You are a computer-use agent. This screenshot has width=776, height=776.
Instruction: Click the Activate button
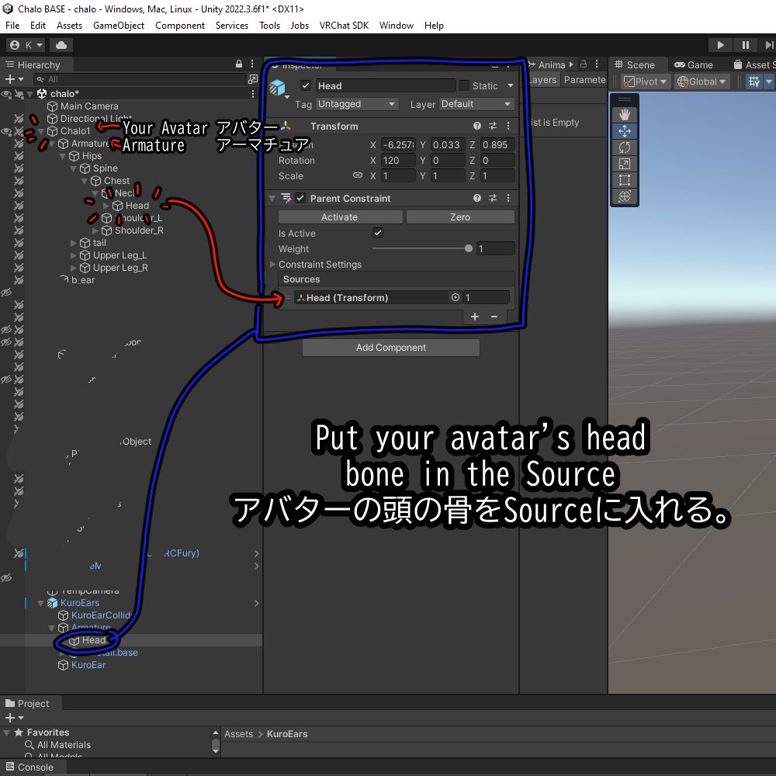coord(340,217)
